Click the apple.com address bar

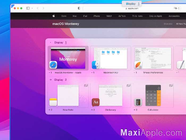tap(132, 8)
